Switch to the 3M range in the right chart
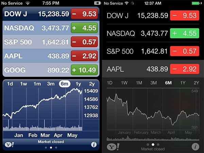 [154, 83]
